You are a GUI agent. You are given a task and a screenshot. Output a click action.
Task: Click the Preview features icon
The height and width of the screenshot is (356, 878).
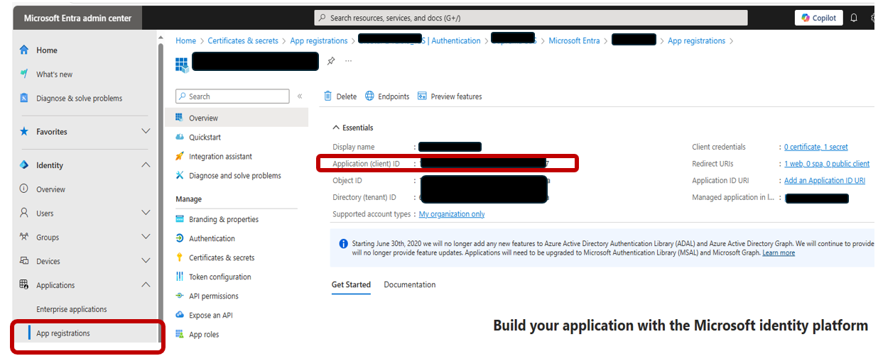click(x=422, y=96)
